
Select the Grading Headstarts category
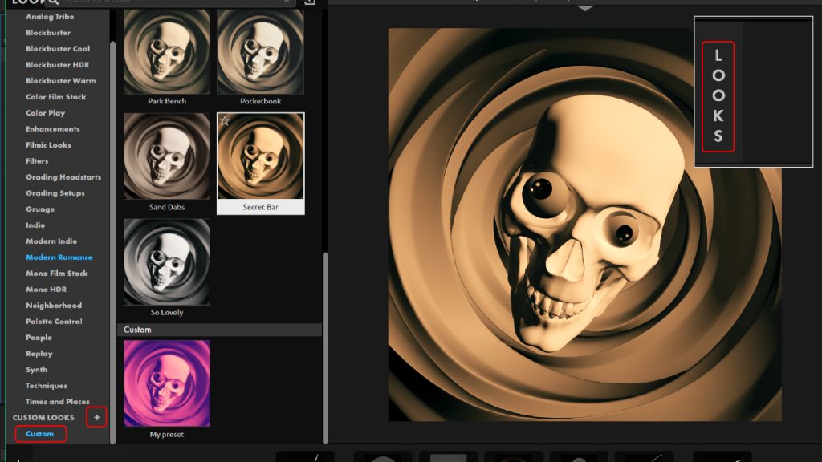(x=63, y=177)
